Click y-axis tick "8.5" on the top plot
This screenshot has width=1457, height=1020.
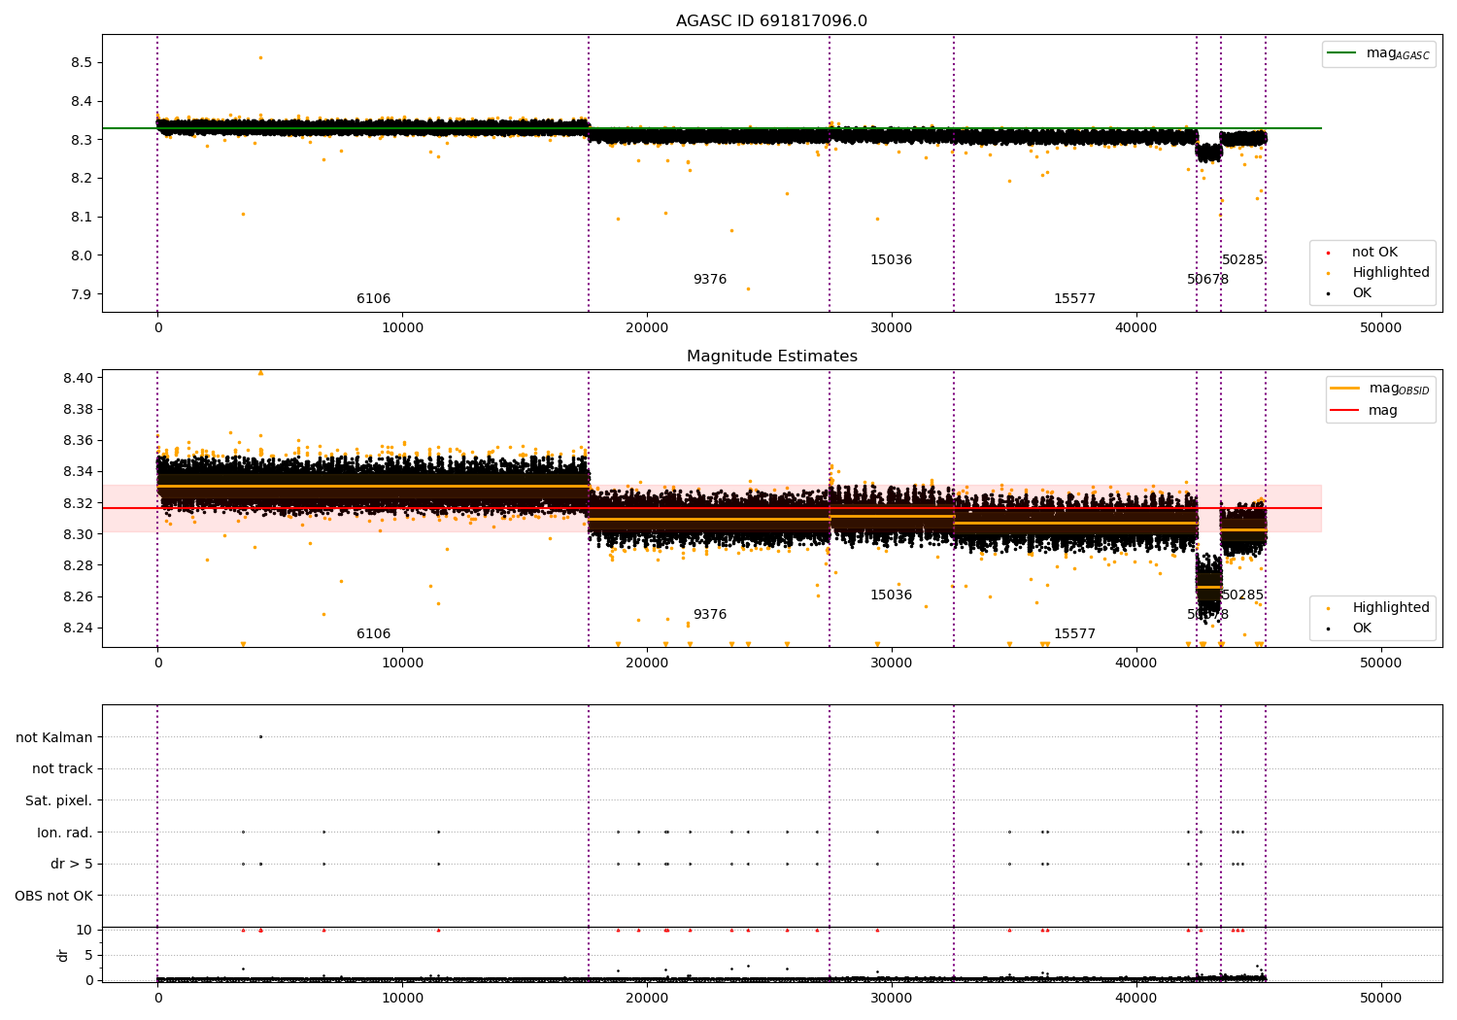pyautogui.click(x=81, y=62)
